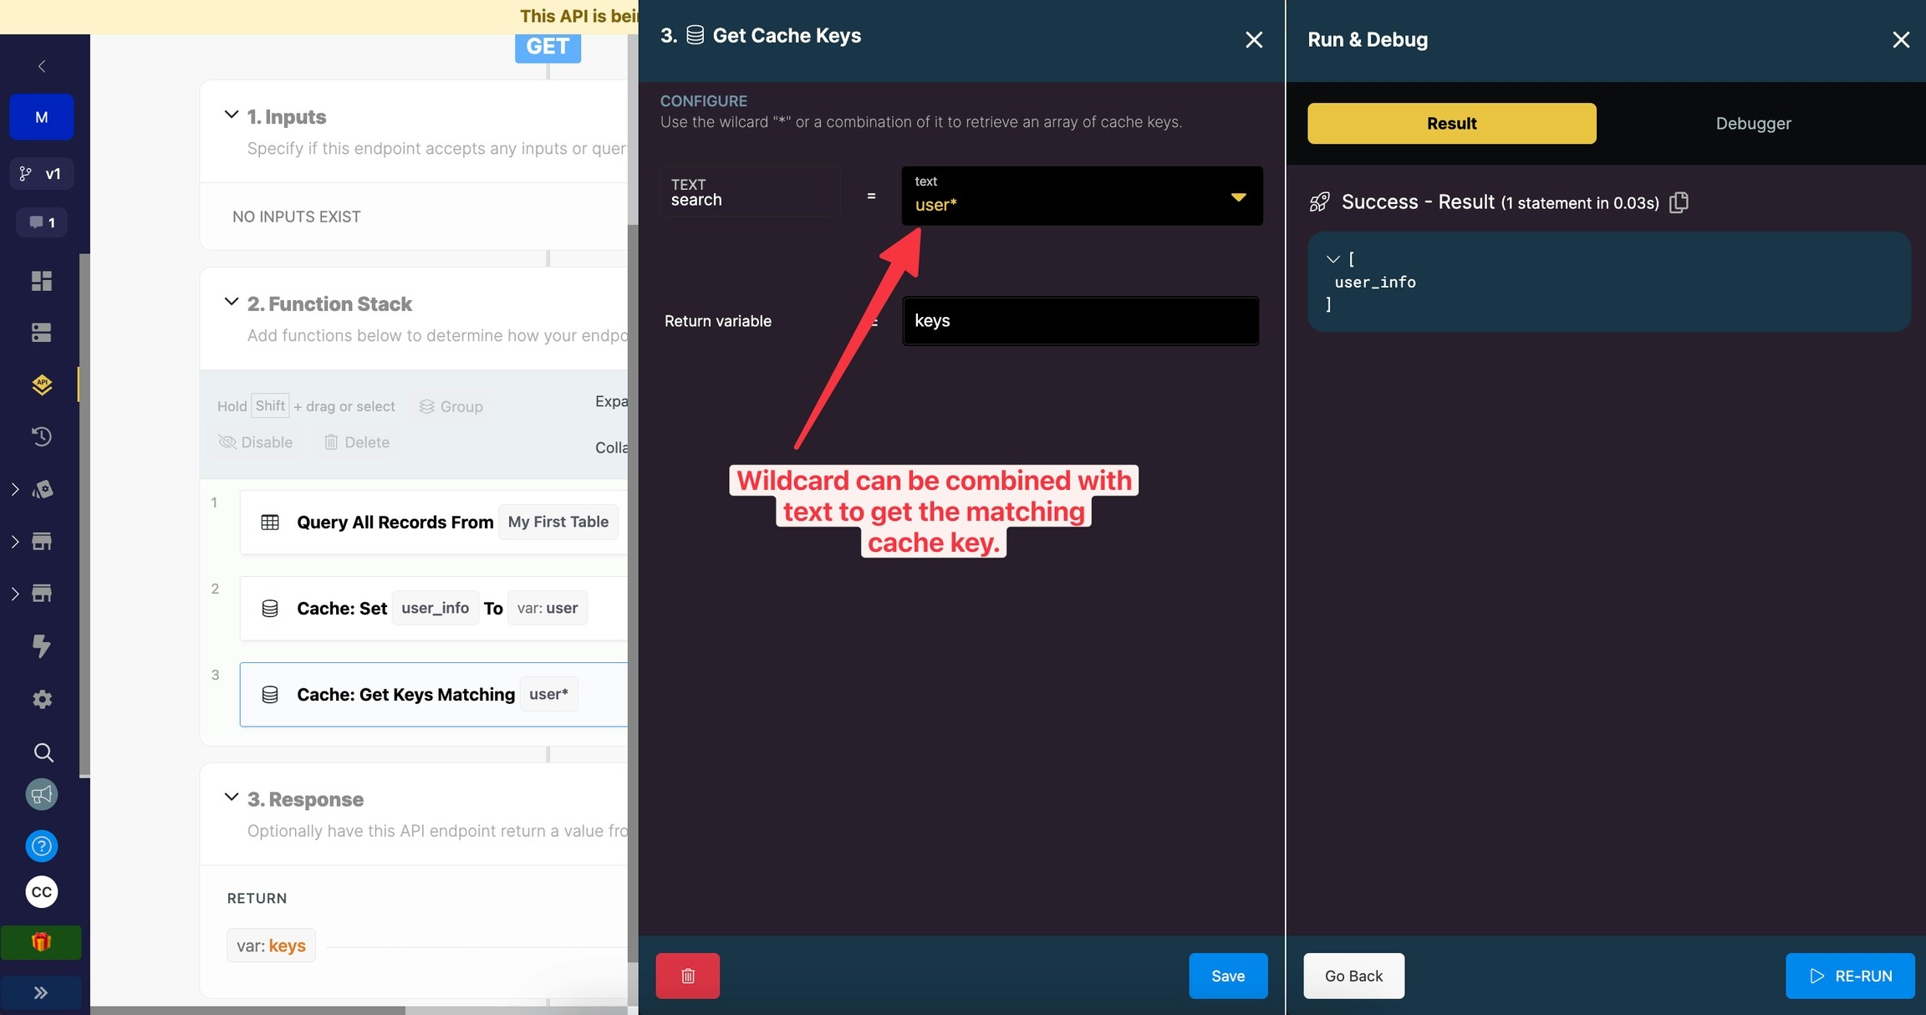The height and width of the screenshot is (1015, 1926).
Task: Switch to the Debugger tab
Action: pos(1753,124)
